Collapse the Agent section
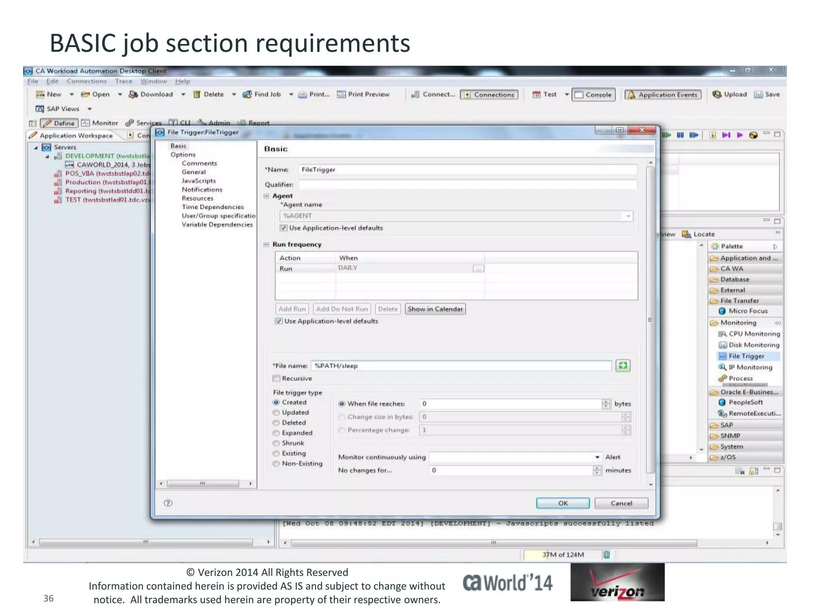Image resolution: width=818 pixels, height=613 pixels. [x=266, y=196]
